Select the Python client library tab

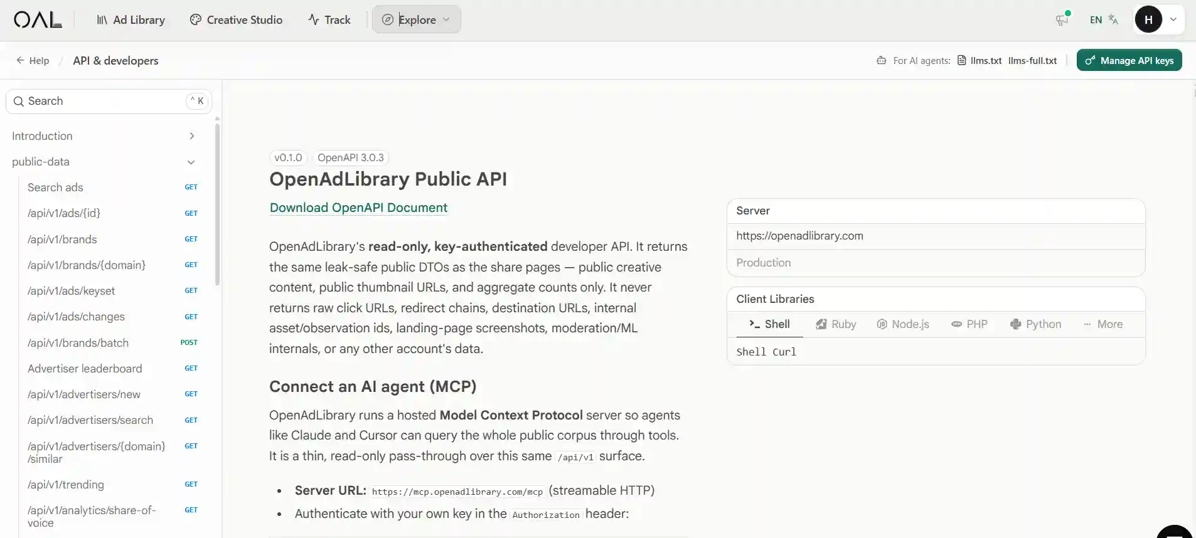pos(1036,324)
